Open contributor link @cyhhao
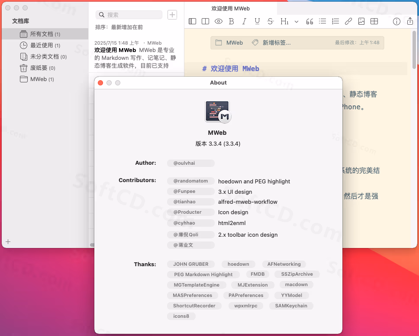 point(191,223)
